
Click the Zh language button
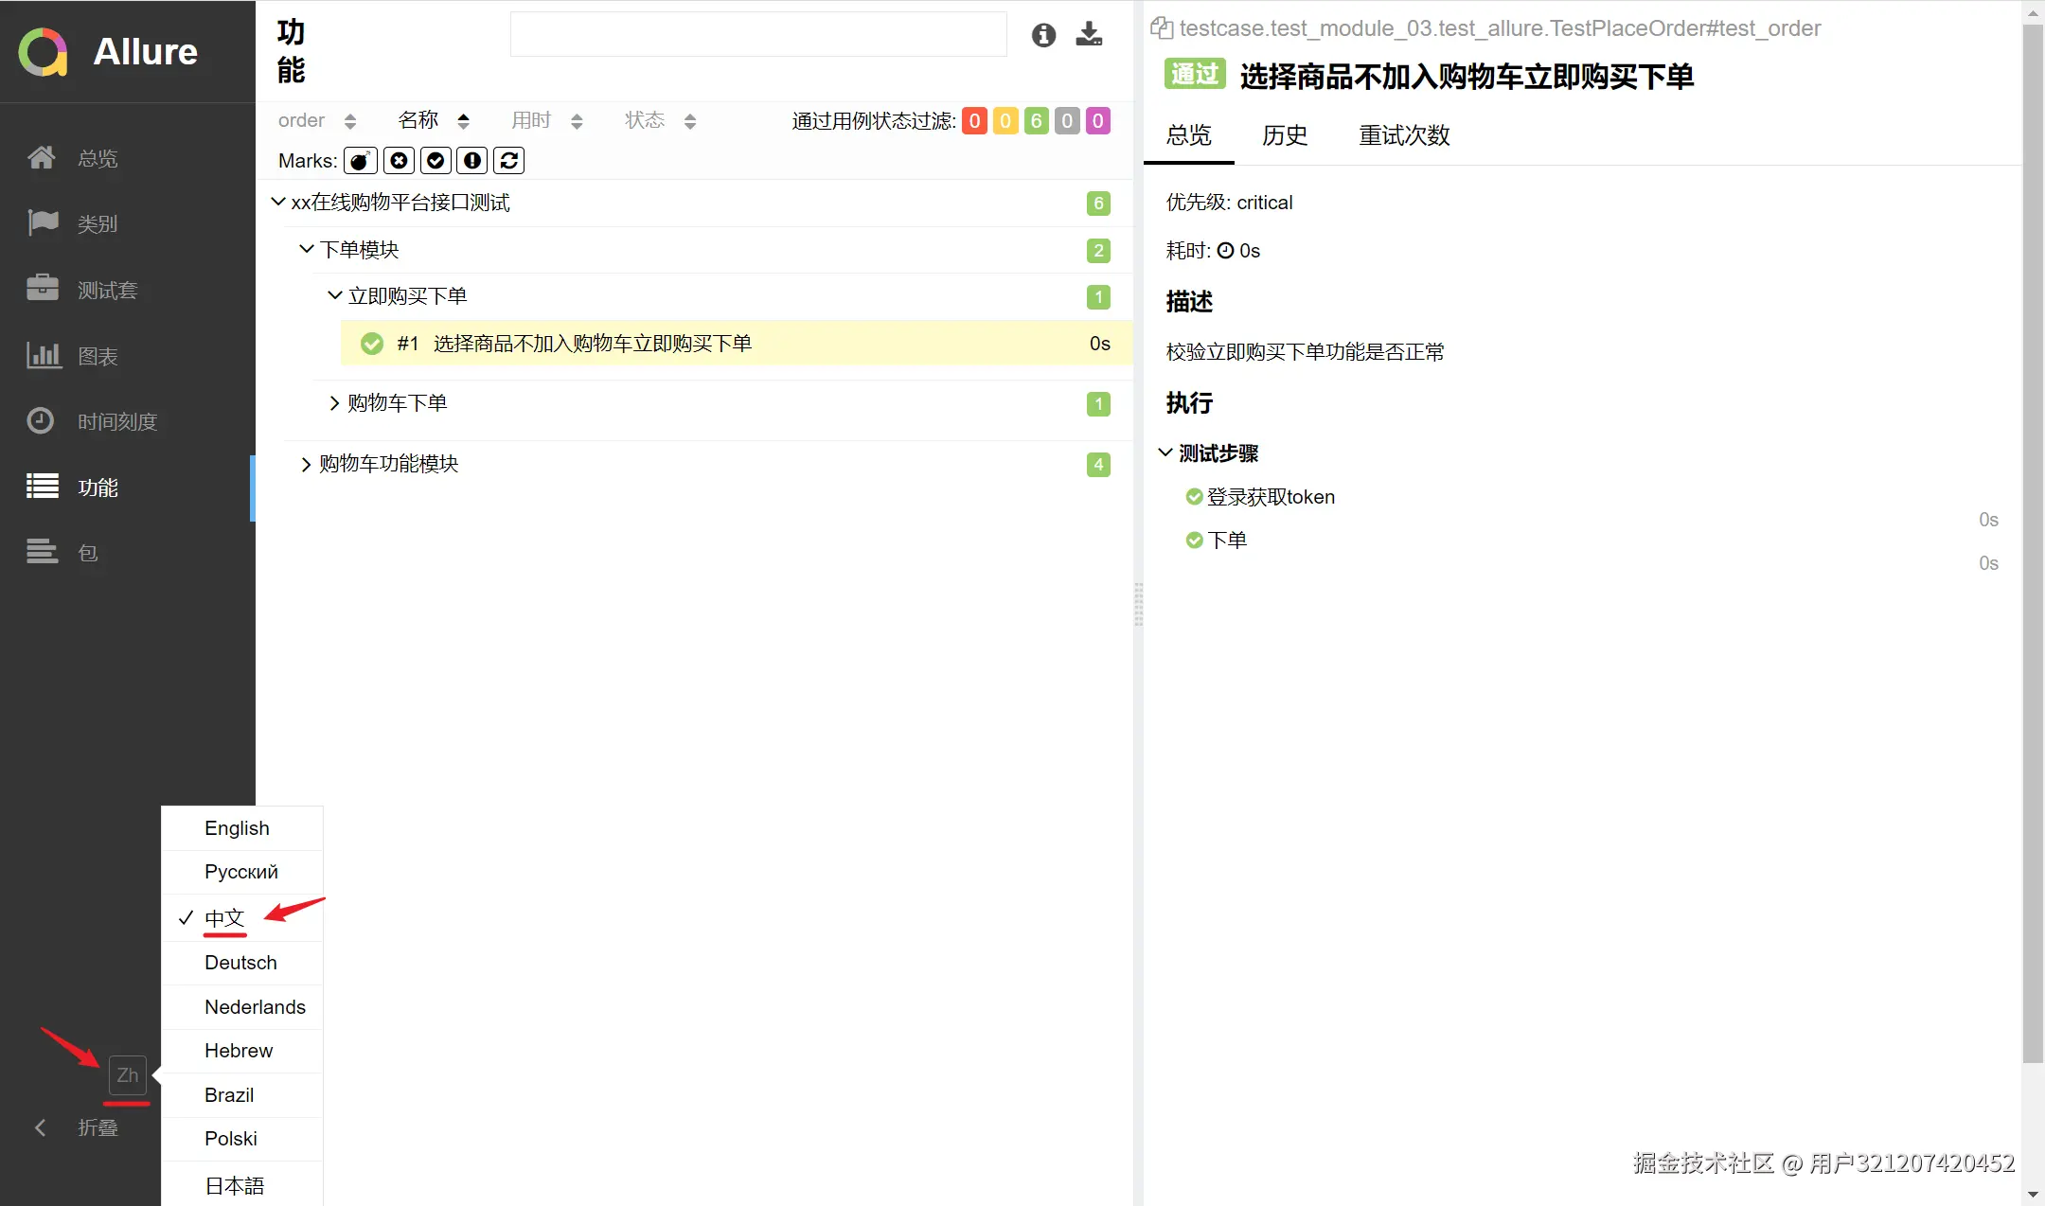pos(128,1075)
